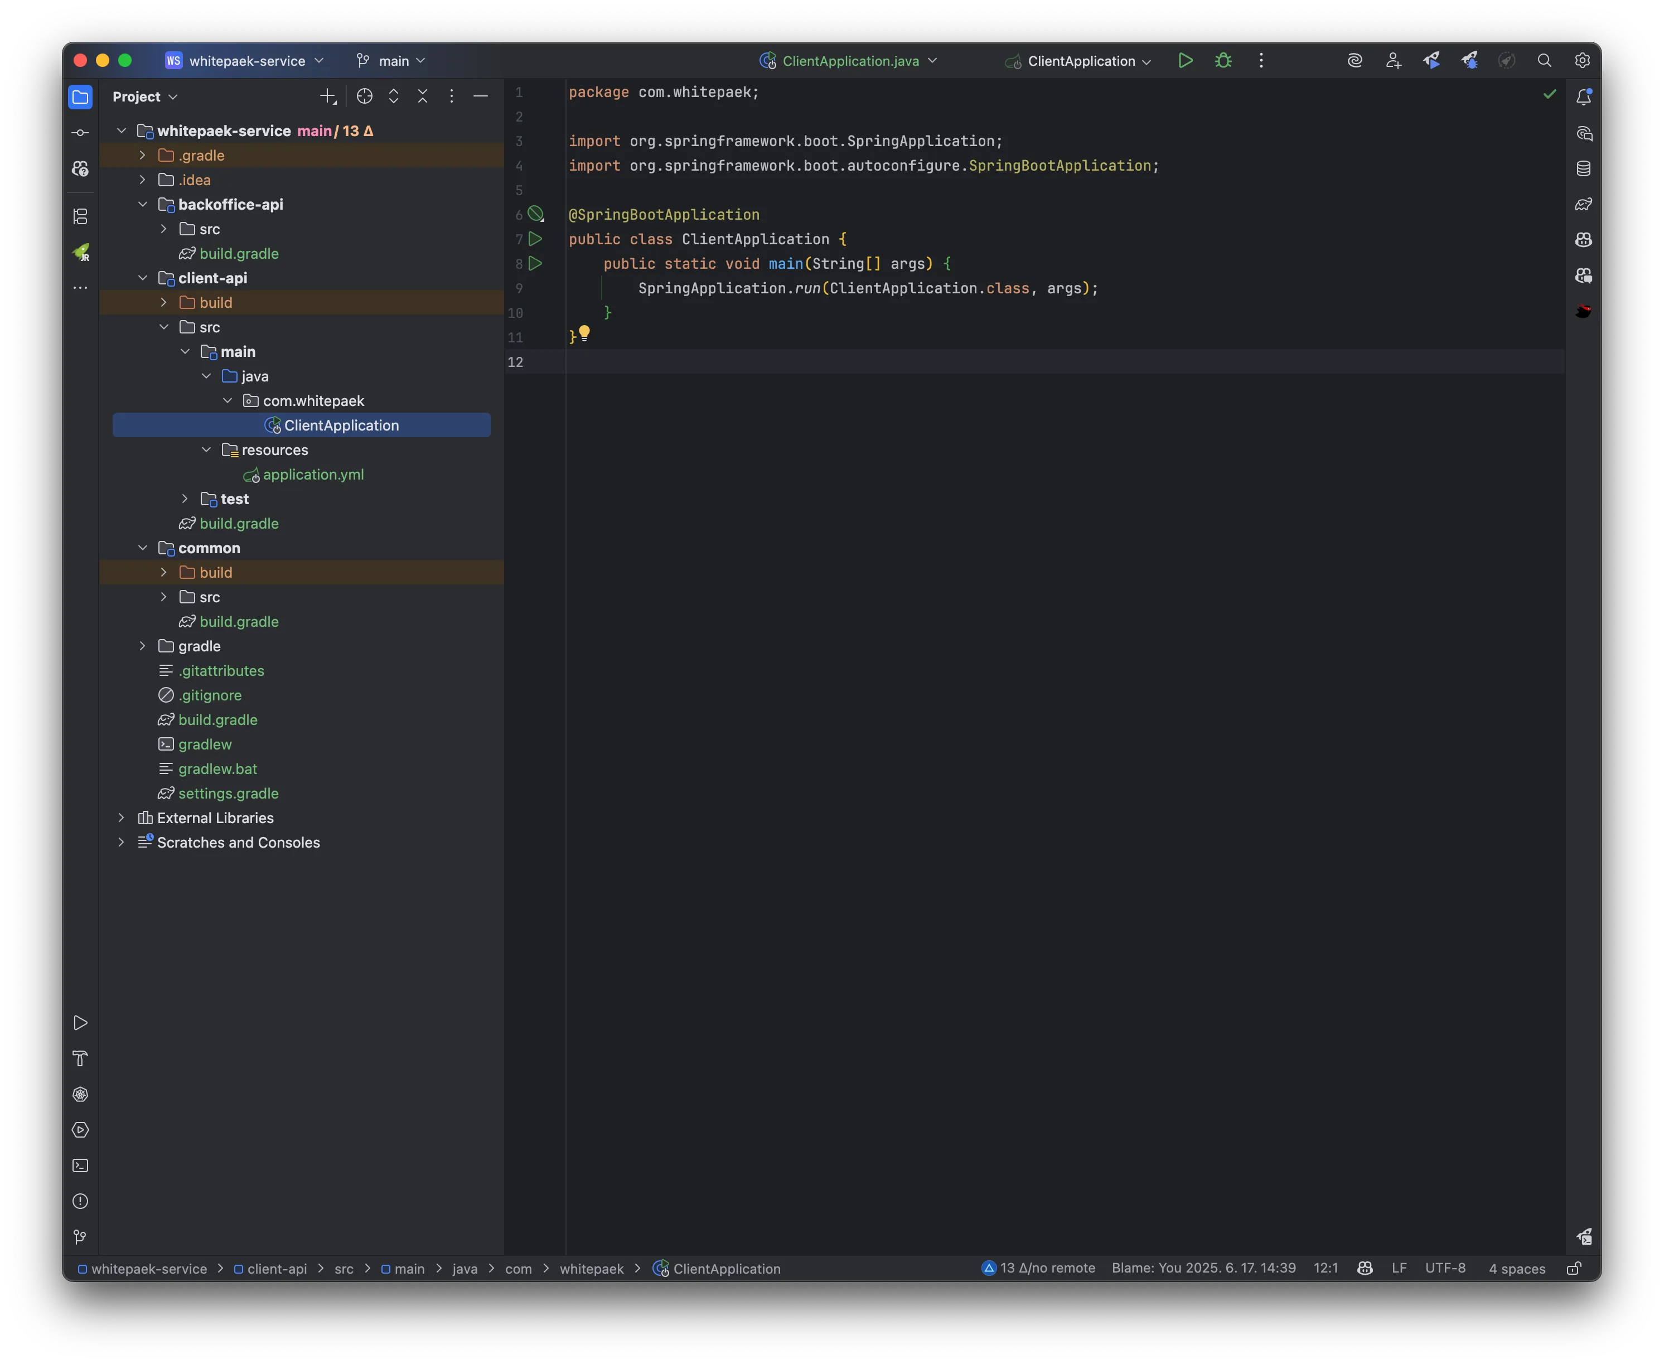This screenshot has height=1364, width=1664.
Task: Open IDE settings gear
Action: [x=1582, y=60]
